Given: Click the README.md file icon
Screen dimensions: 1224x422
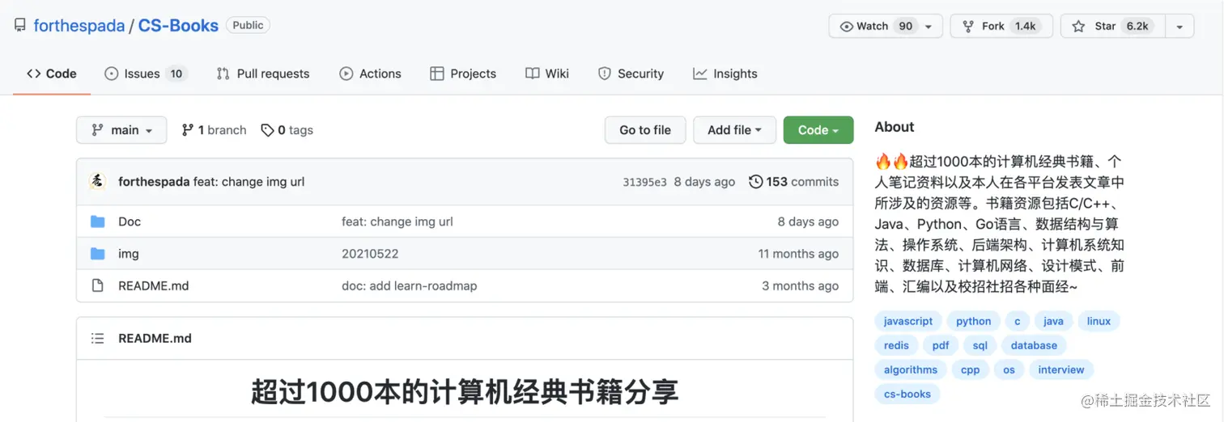Looking at the screenshot, I should pyautogui.click(x=98, y=285).
